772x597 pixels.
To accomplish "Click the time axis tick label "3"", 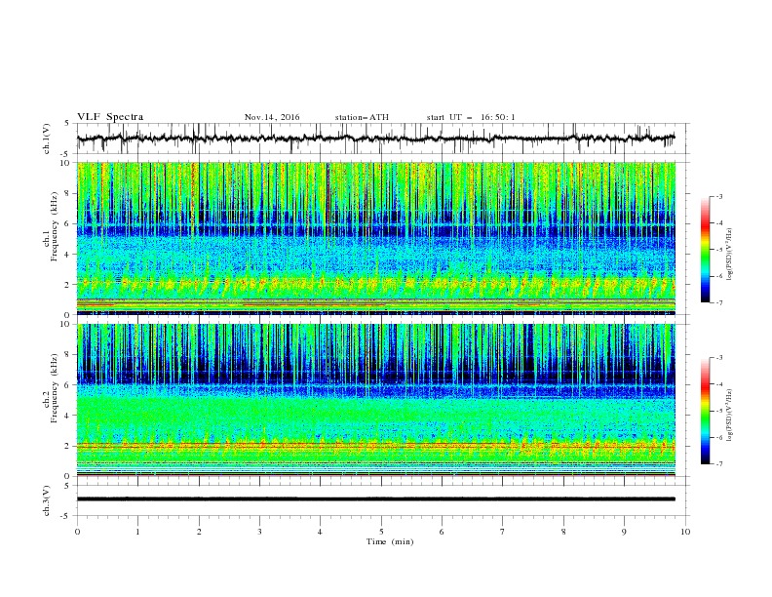I will 260,532.
